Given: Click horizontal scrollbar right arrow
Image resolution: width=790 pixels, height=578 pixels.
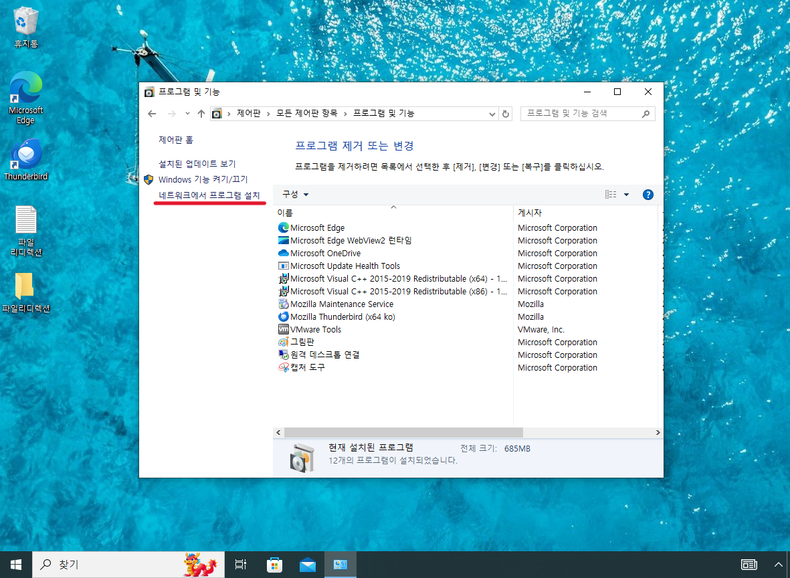Looking at the screenshot, I should click(x=658, y=432).
